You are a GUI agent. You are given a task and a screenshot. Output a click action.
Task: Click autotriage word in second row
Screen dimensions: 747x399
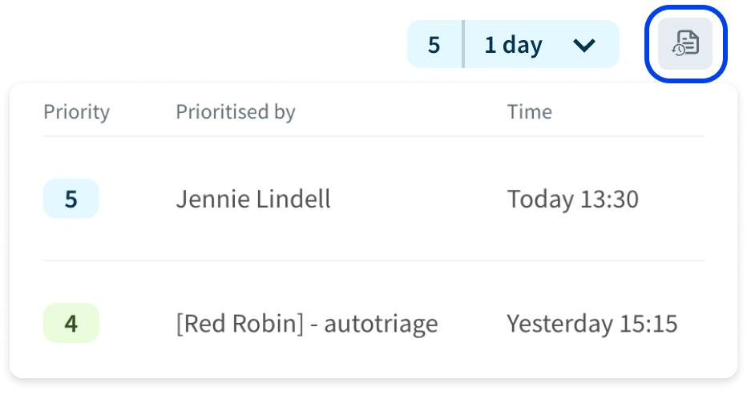pyautogui.click(x=382, y=324)
